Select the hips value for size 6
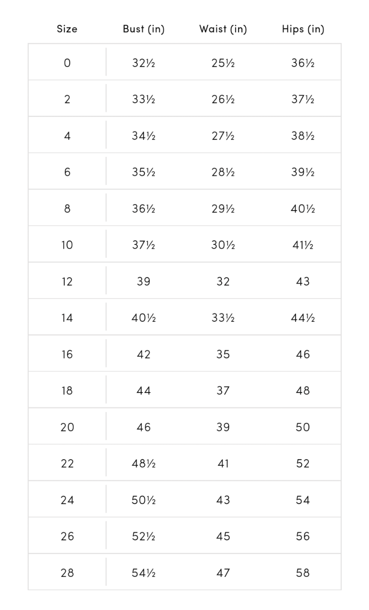369x610 pixels. click(x=303, y=172)
